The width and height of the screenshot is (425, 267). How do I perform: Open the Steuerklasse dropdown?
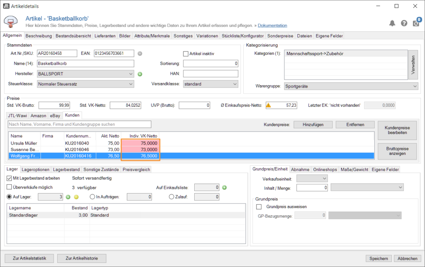click(85, 84)
